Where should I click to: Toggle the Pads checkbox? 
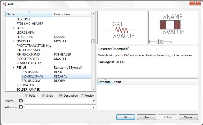click(x=26, y=96)
